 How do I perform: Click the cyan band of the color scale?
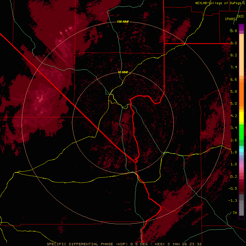[241, 150]
